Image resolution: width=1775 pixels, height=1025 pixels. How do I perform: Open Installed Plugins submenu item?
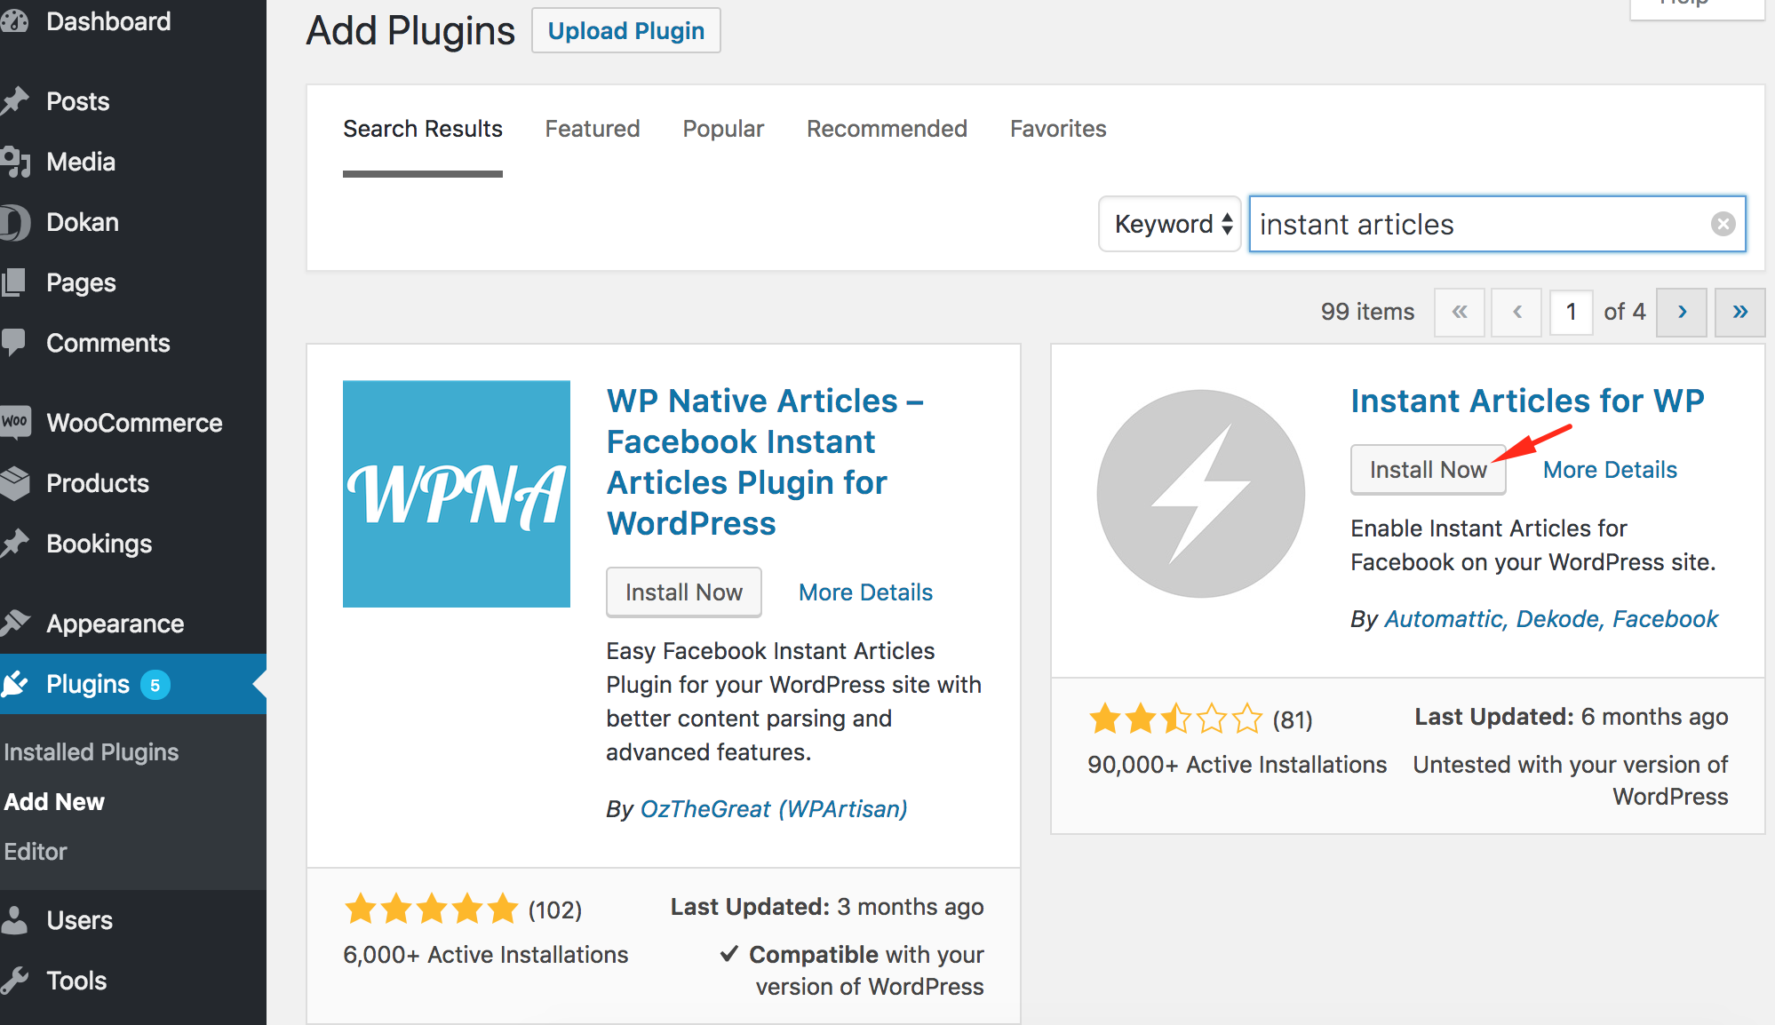92,752
